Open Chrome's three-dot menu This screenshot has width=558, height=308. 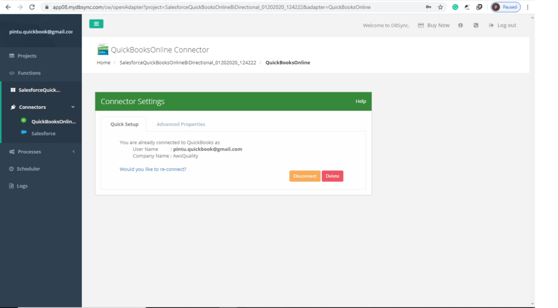527,7
